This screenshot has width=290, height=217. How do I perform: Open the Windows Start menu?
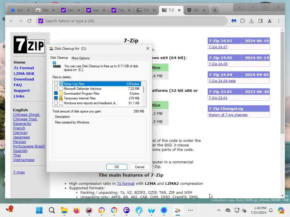tap(39, 210)
